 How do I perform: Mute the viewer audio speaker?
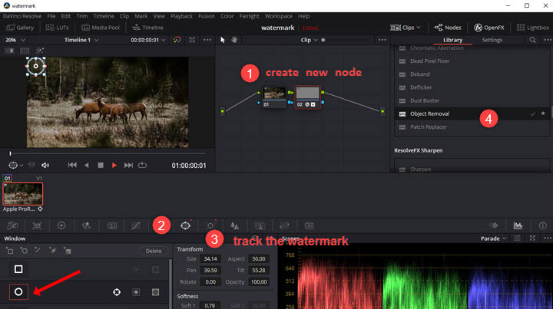[45, 165]
